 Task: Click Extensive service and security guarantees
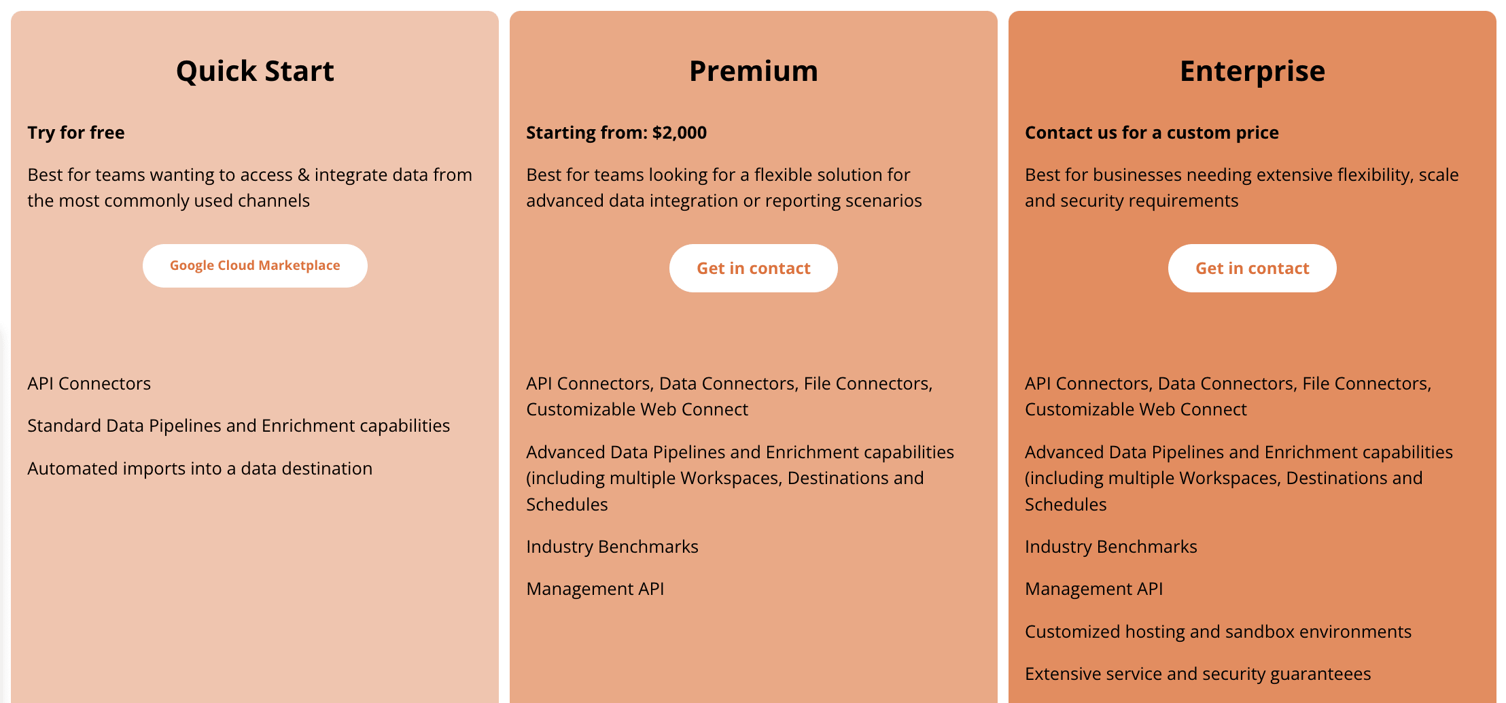click(1197, 674)
